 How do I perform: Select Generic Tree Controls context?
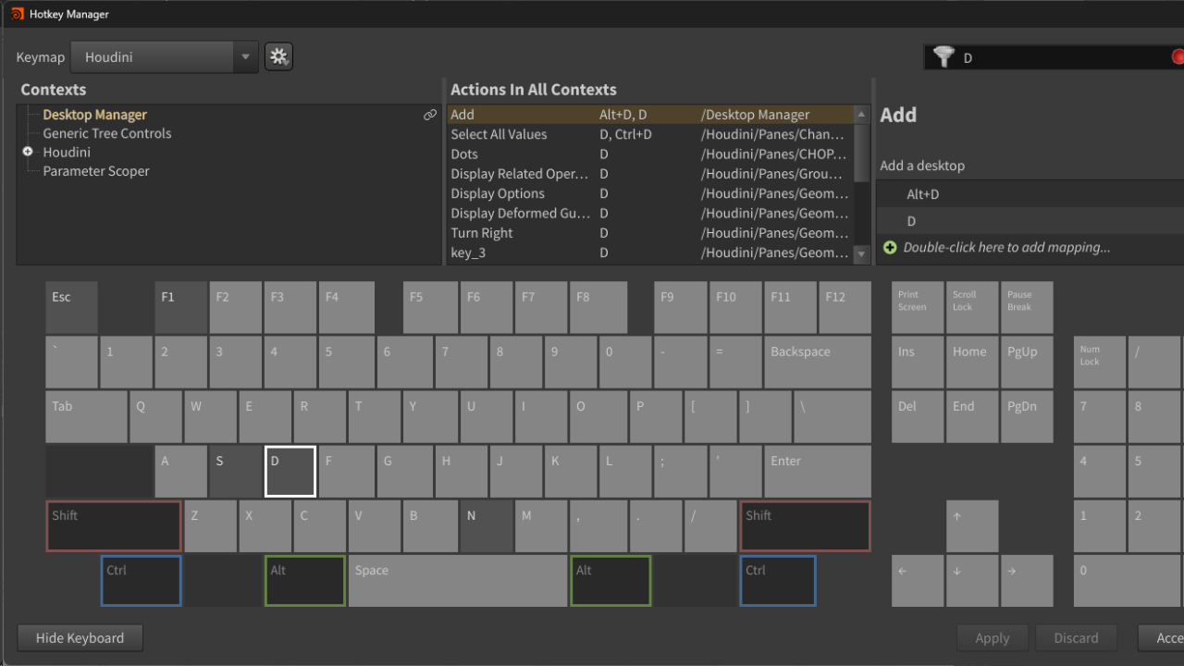107,133
